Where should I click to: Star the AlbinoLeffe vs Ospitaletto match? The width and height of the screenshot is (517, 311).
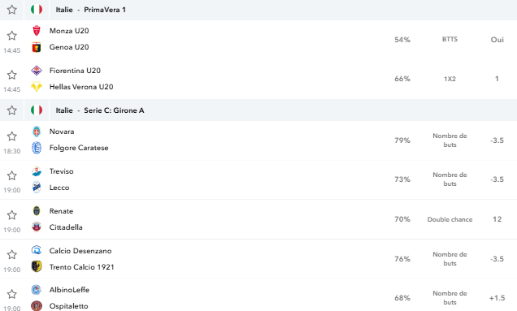[12, 294]
